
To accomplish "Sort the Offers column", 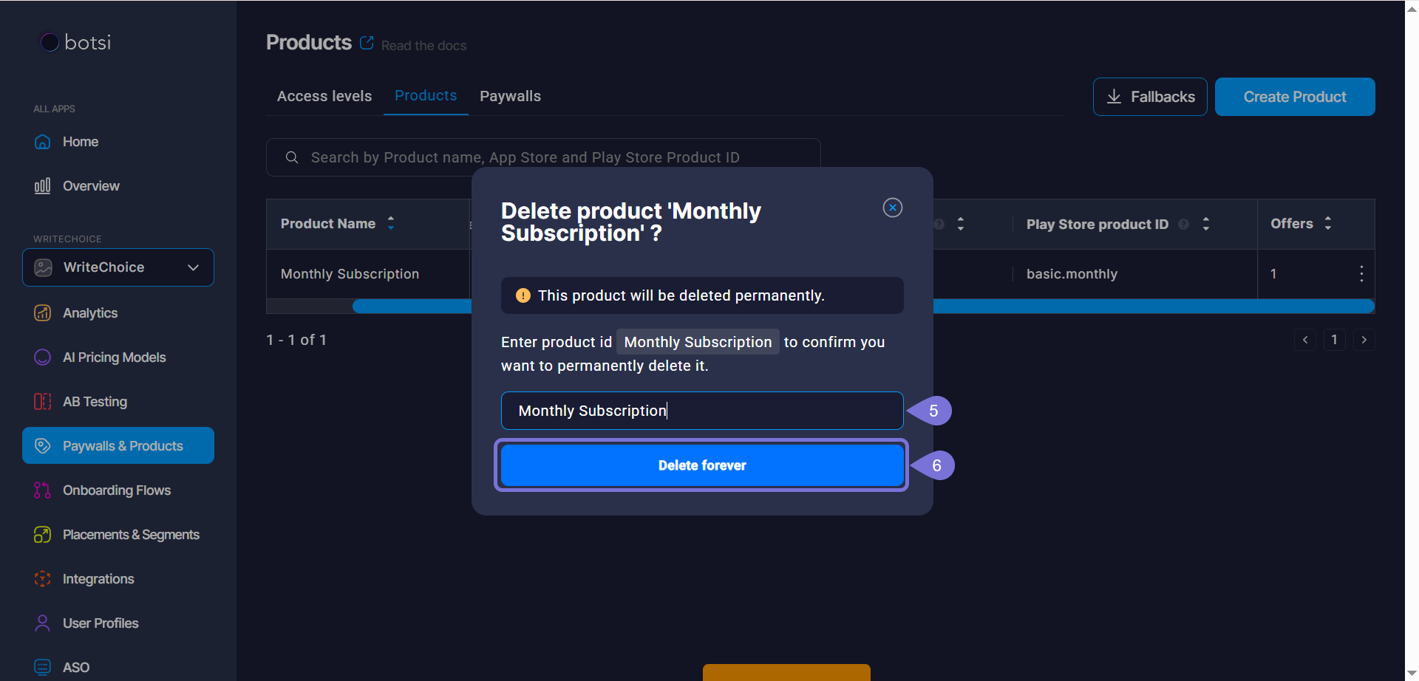I will pyautogui.click(x=1328, y=223).
